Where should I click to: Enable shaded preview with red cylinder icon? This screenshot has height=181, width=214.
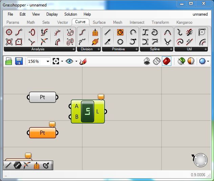167,61
